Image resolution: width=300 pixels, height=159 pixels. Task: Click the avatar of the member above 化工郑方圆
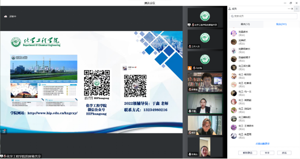point(233,59)
